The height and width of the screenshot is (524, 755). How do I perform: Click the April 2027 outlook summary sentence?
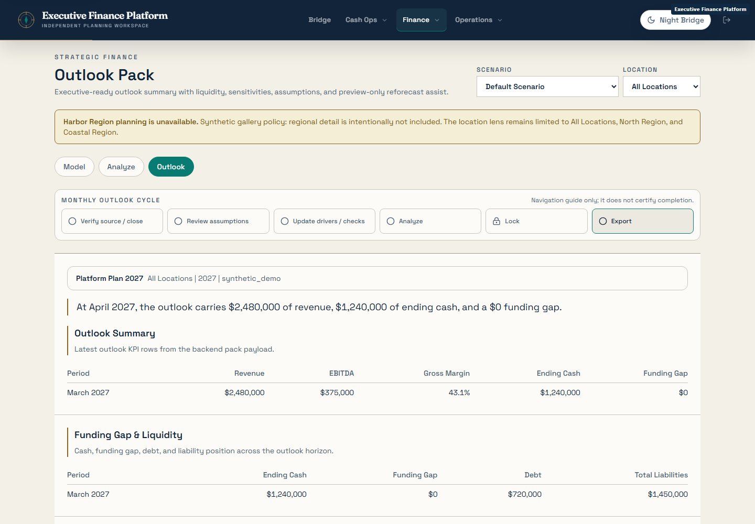(319, 307)
